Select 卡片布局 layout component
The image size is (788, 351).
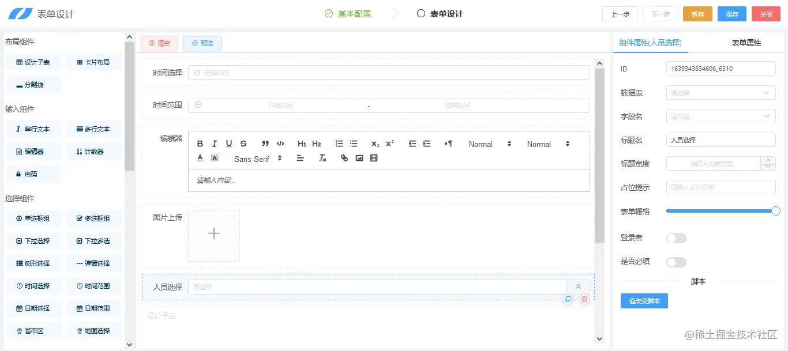pos(93,62)
